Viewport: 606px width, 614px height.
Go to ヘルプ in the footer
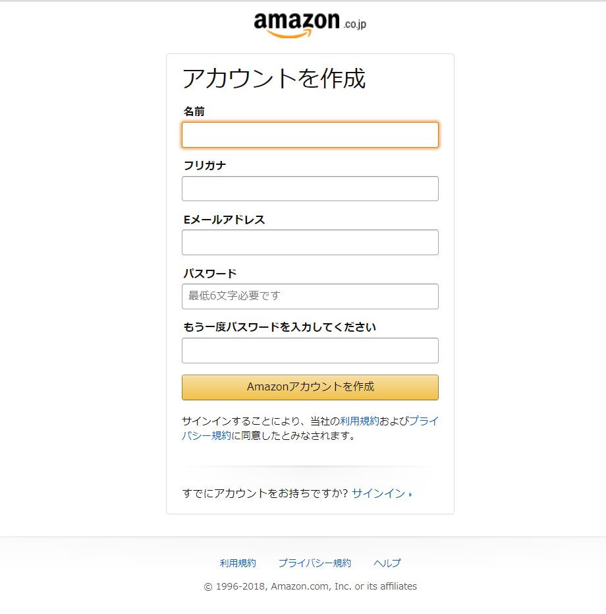click(387, 563)
